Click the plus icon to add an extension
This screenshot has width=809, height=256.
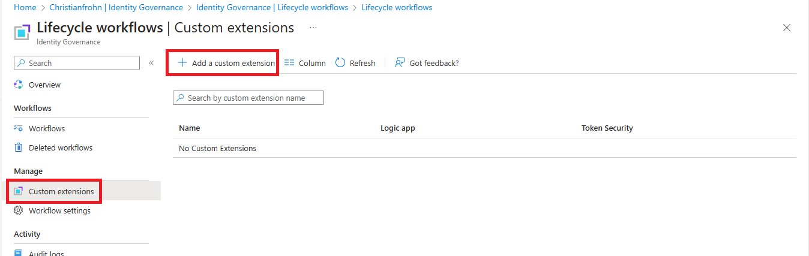pos(182,63)
